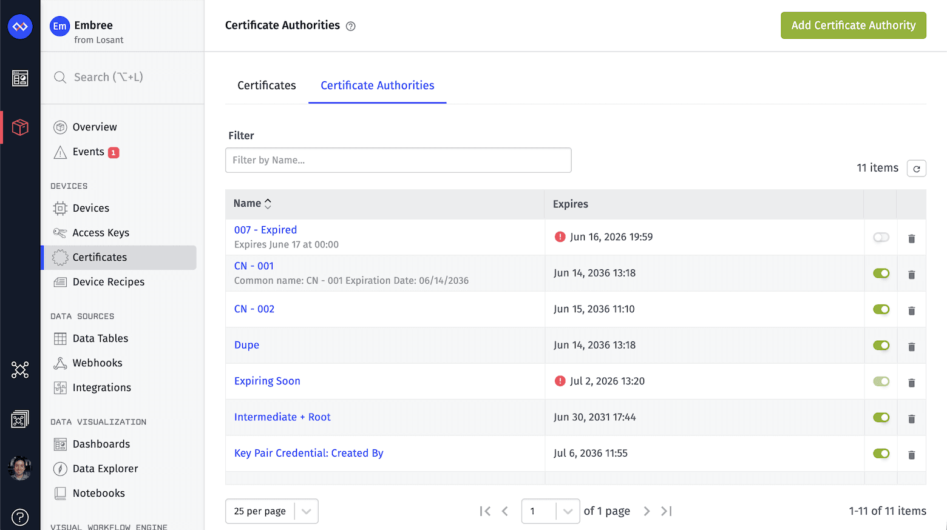The height and width of the screenshot is (530, 947).
Task: Delete the 007 - Expired authority
Action: (911, 238)
